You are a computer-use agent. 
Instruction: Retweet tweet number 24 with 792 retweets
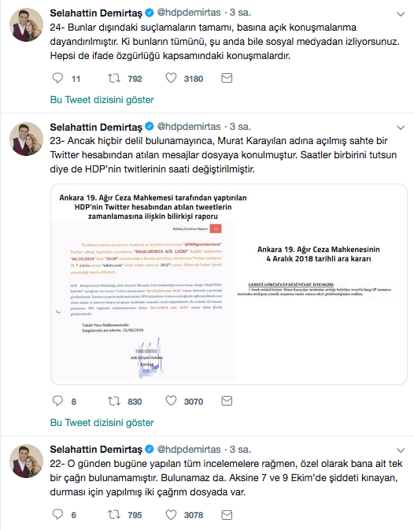[114, 79]
